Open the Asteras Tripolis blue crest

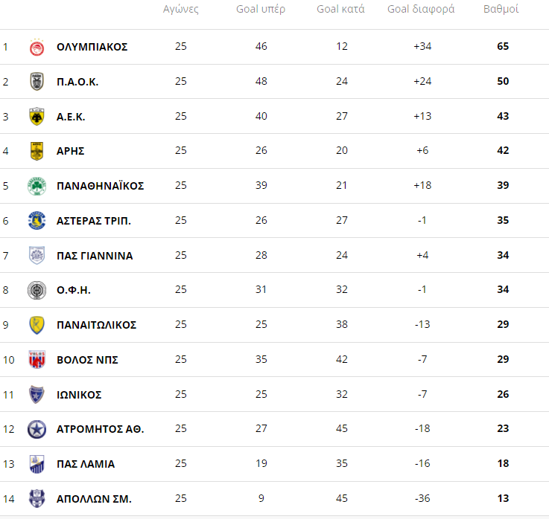pyautogui.click(x=37, y=221)
